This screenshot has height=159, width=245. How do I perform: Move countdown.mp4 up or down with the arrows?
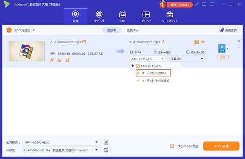239,46
